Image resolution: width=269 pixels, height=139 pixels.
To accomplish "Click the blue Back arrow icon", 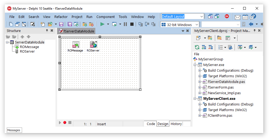I will (x=251, y=24).
